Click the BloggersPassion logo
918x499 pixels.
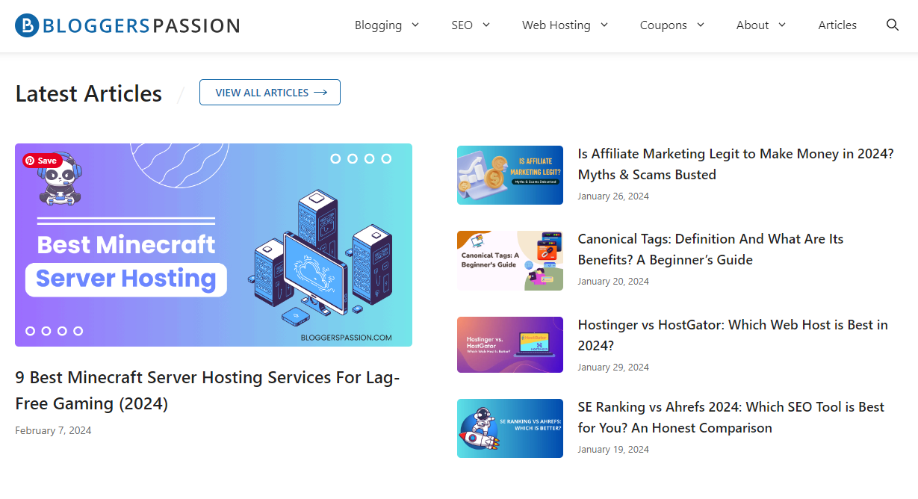pyautogui.click(x=128, y=25)
